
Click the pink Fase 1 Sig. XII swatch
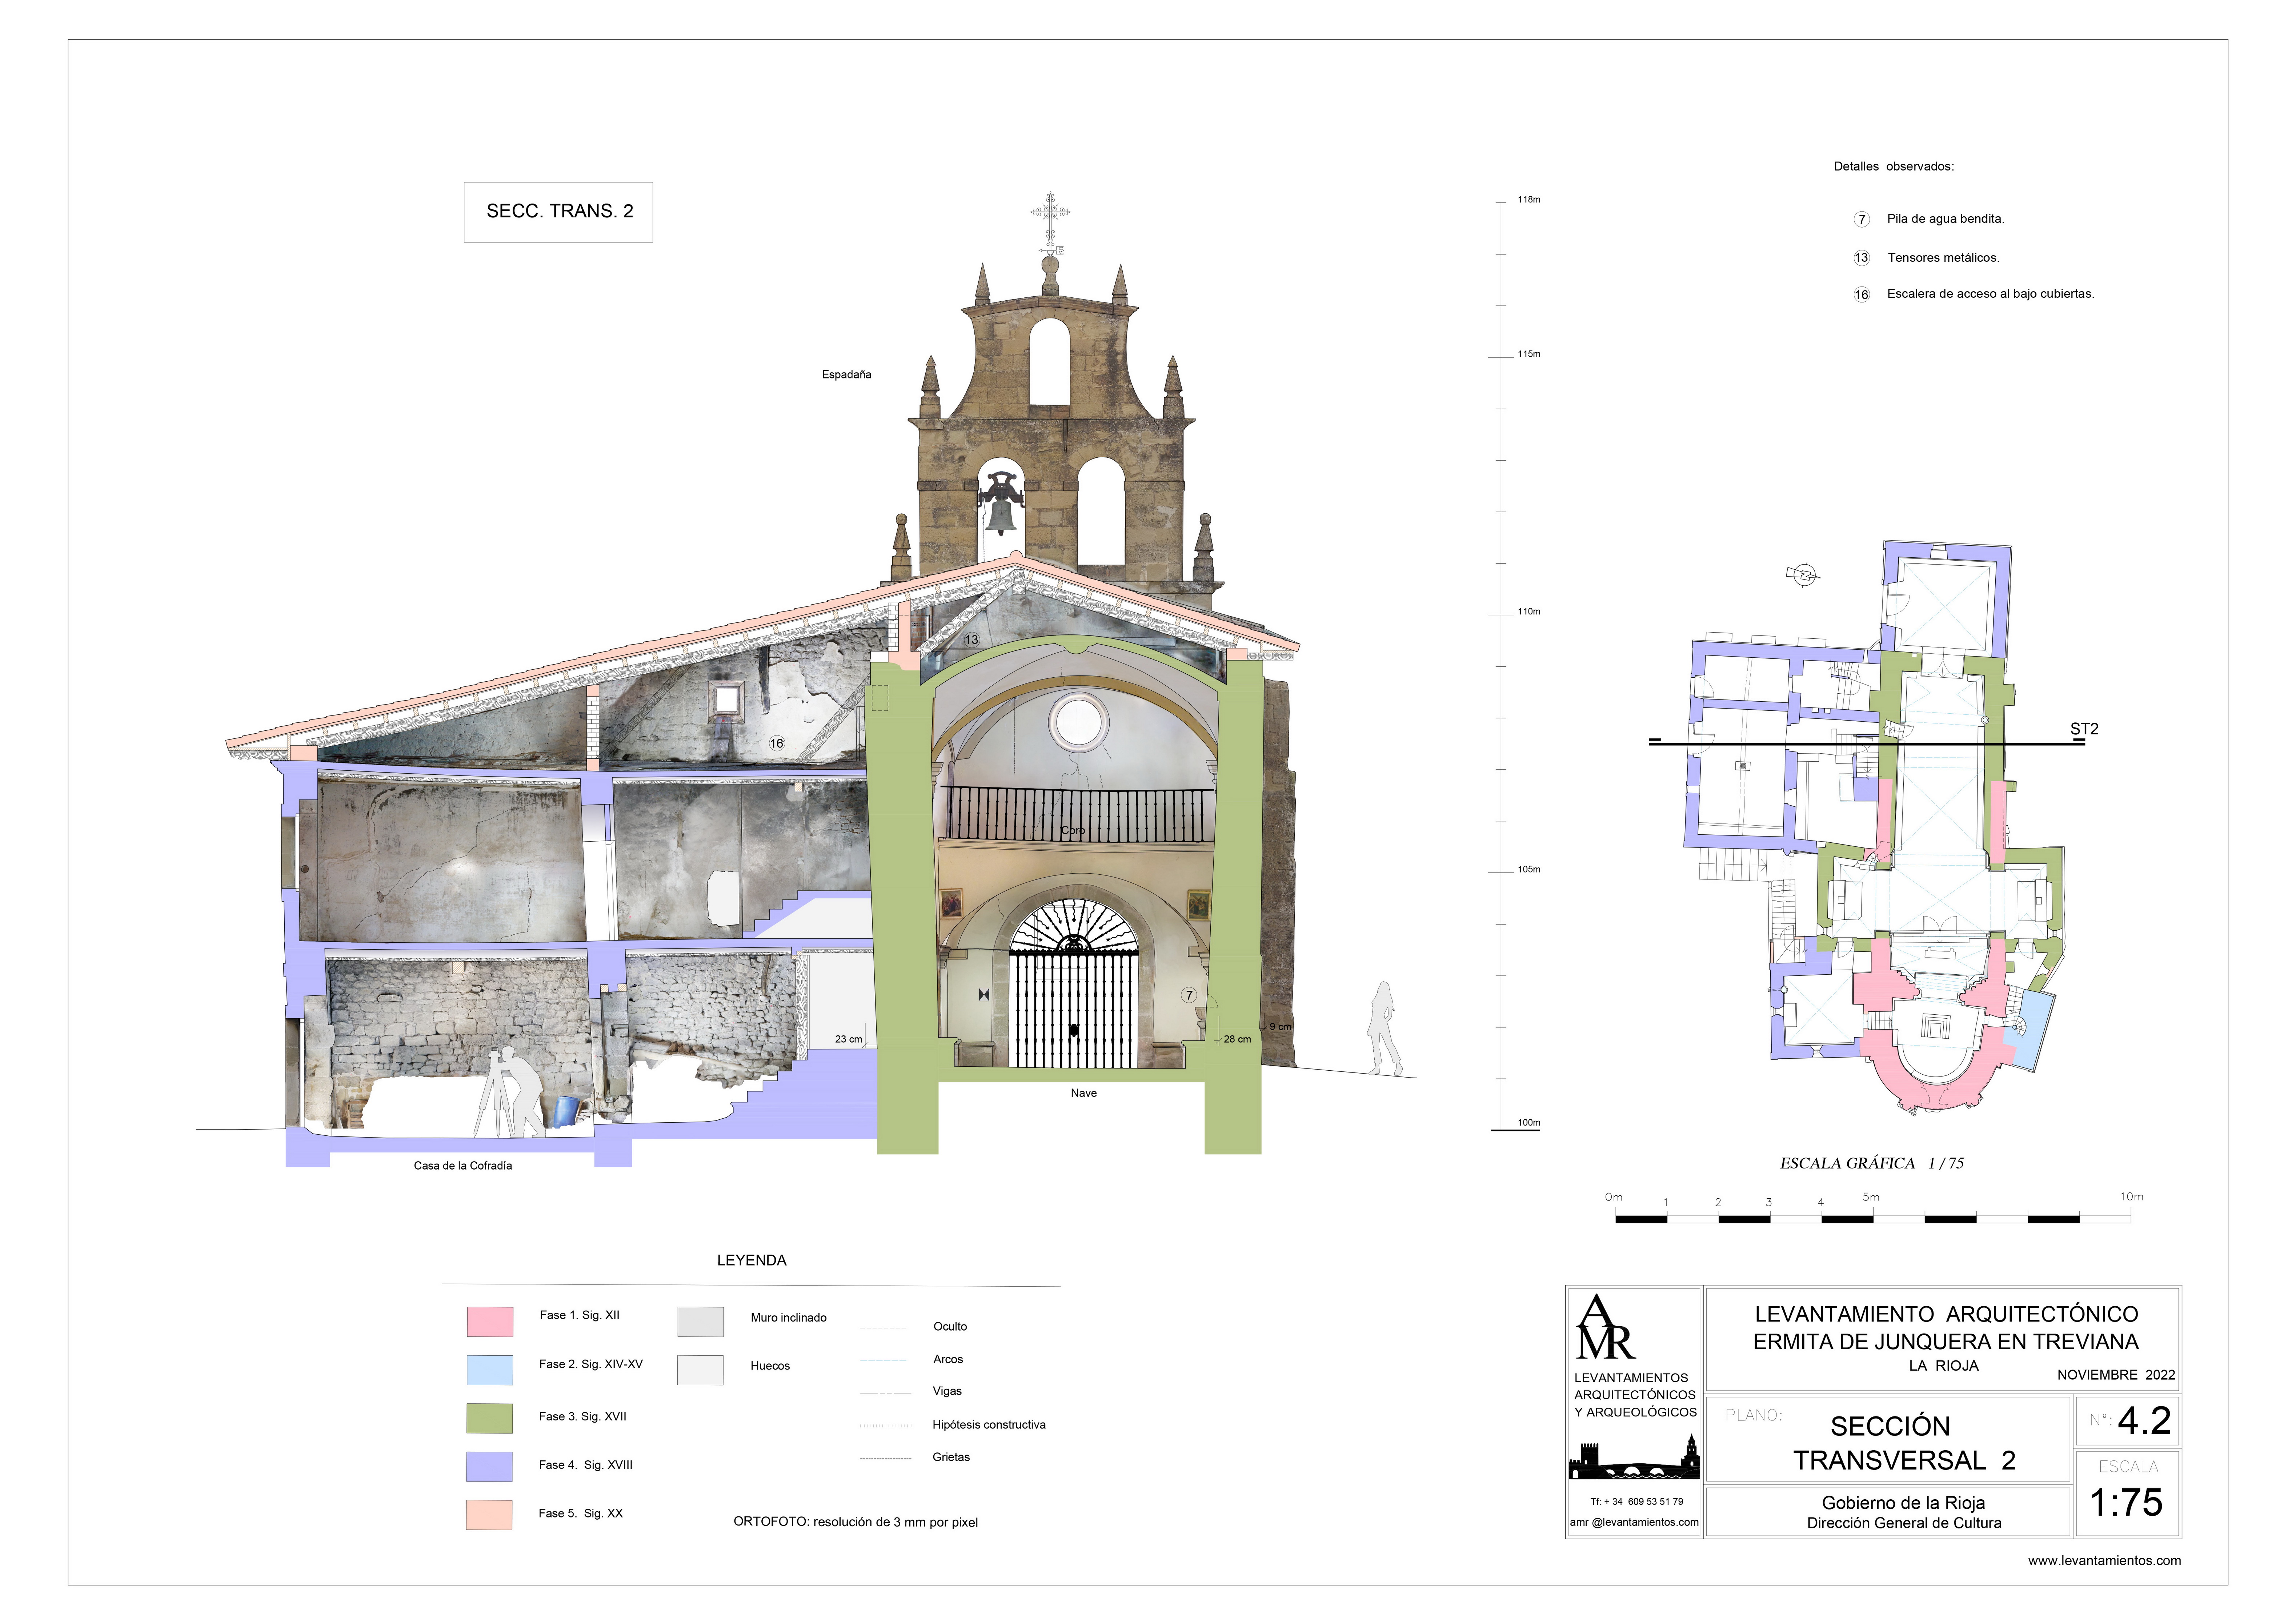pos(490,1321)
